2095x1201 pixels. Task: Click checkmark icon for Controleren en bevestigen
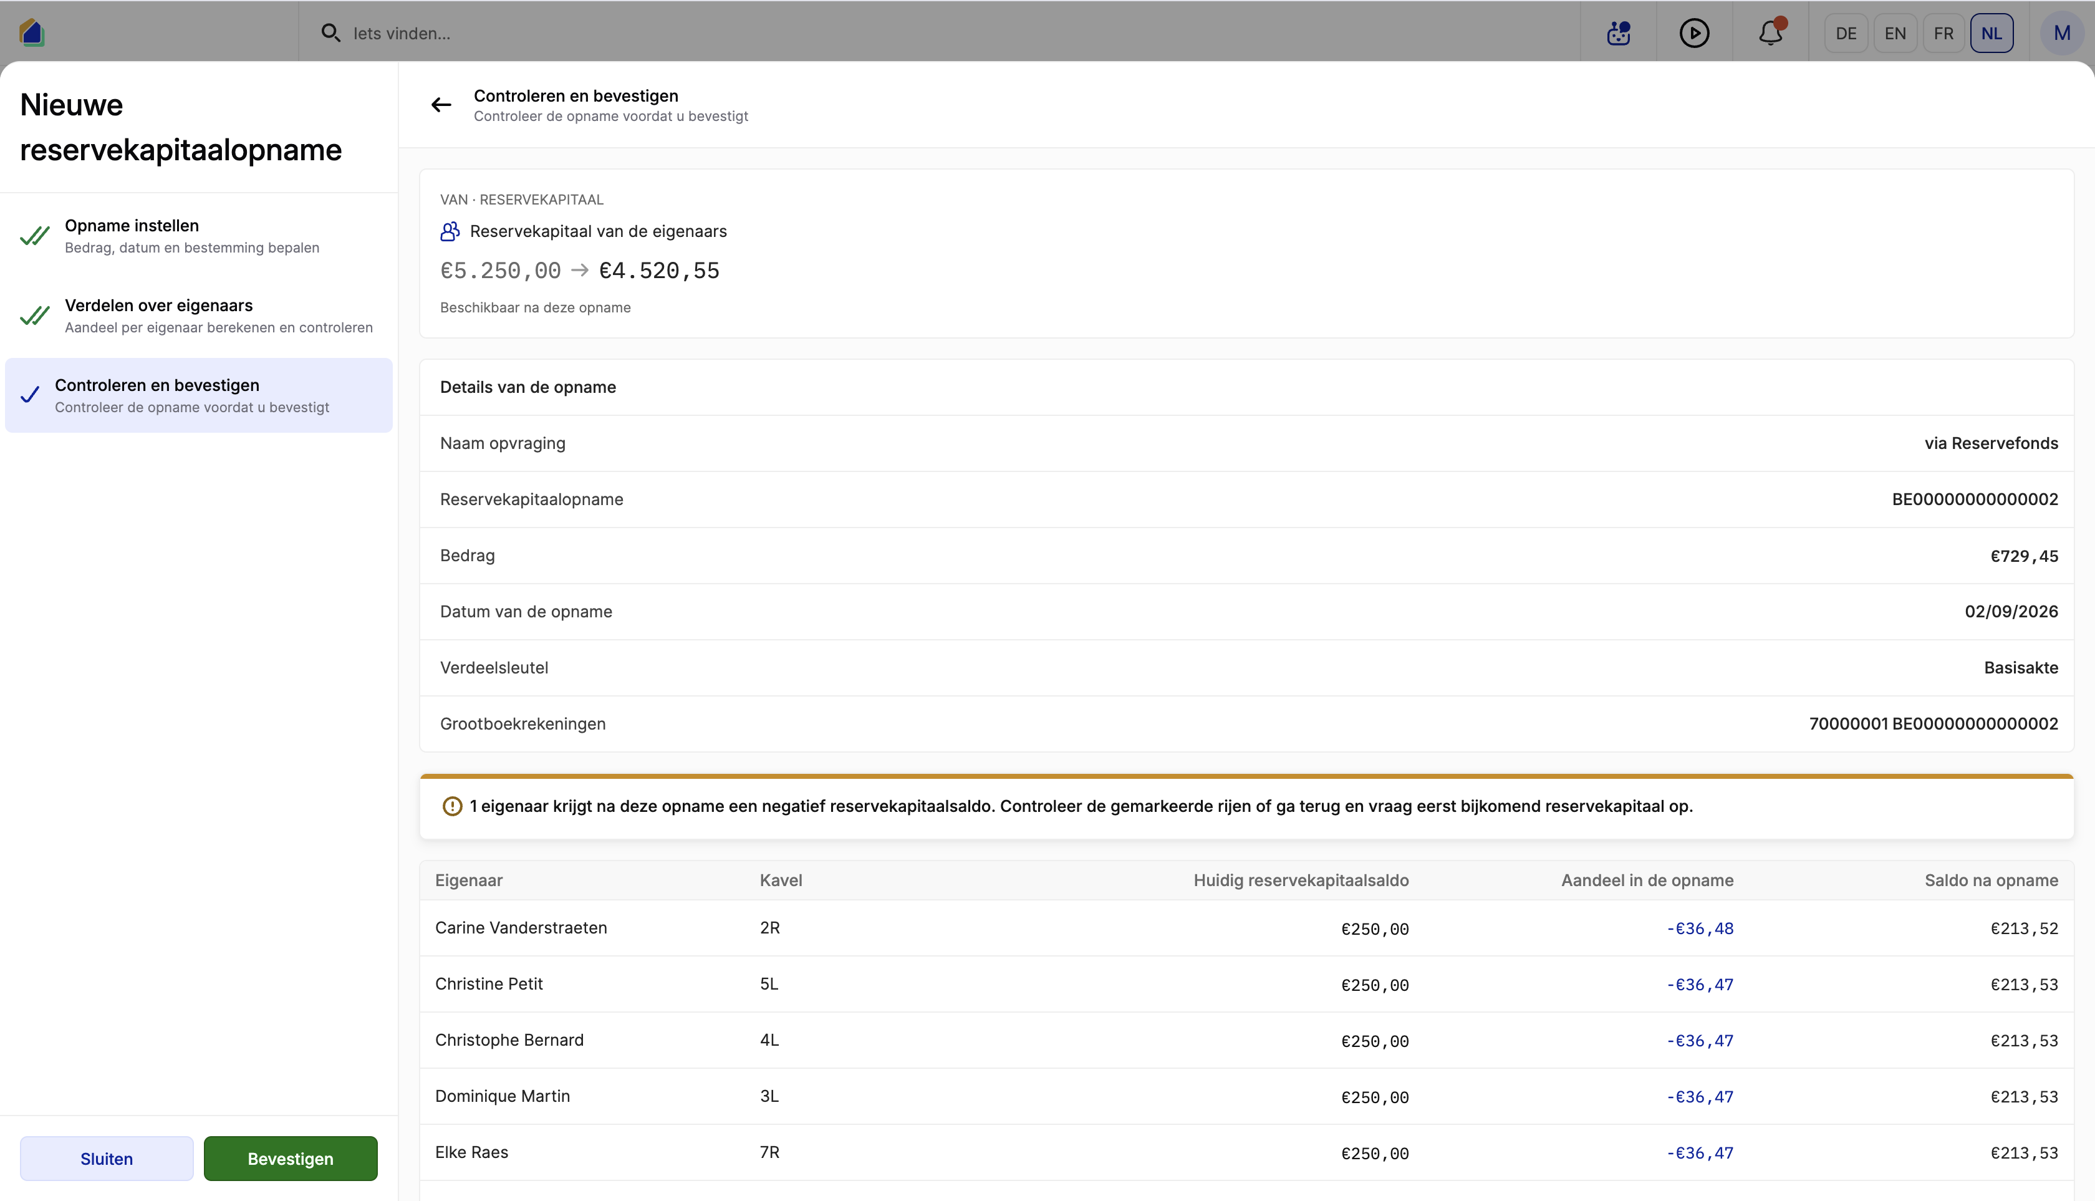30,395
